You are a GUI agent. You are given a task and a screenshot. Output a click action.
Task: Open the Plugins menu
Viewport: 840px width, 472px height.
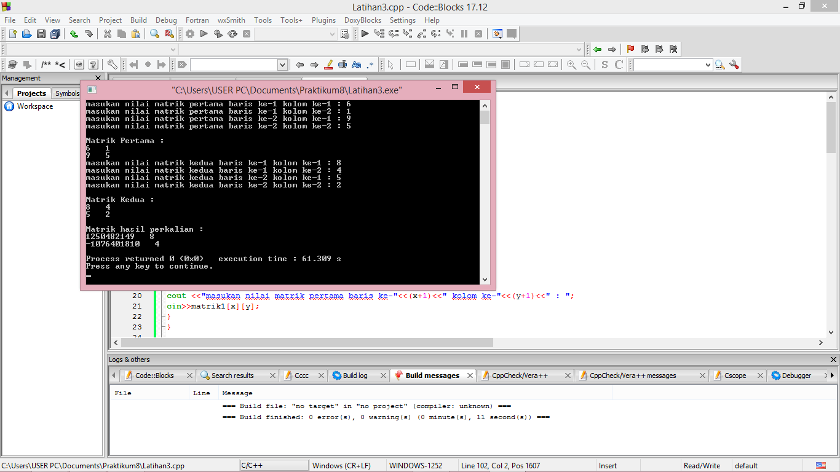click(323, 20)
